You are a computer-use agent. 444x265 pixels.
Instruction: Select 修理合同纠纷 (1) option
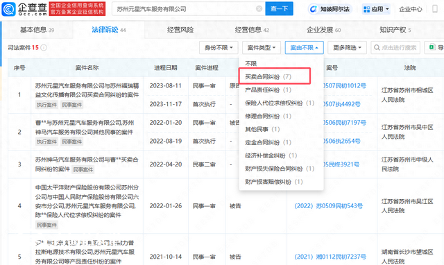click(x=268, y=116)
